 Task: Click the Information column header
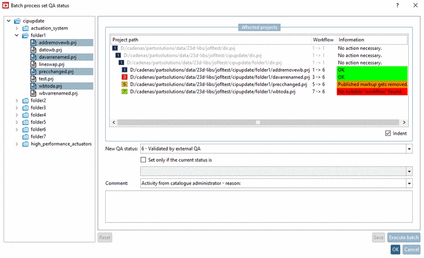(x=372, y=40)
